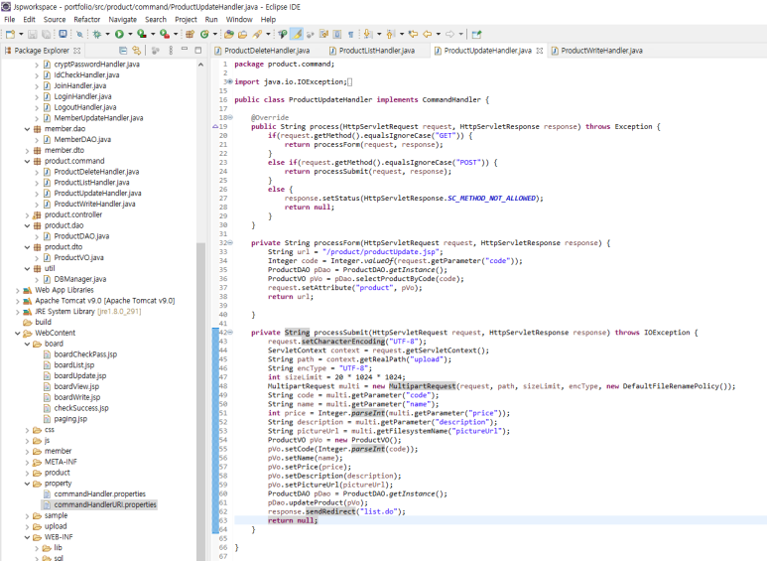Switch to ProductDeleteHandler.java tab
Viewport: 767px width, 561px height.
point(262,51)
